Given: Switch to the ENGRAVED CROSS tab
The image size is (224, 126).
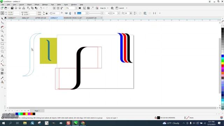Looking at the screenshot, I should point(73,18).
